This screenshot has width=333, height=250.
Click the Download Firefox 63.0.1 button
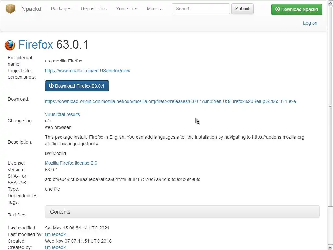tap(77, 86)
